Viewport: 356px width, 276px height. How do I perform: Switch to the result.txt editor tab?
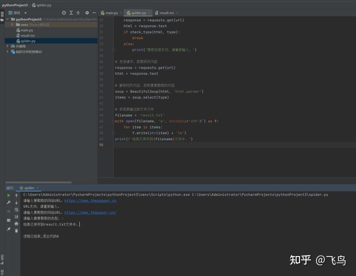(x=167, y=13)
